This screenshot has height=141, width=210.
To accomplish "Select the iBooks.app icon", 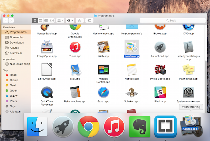I will click(160, 27).
